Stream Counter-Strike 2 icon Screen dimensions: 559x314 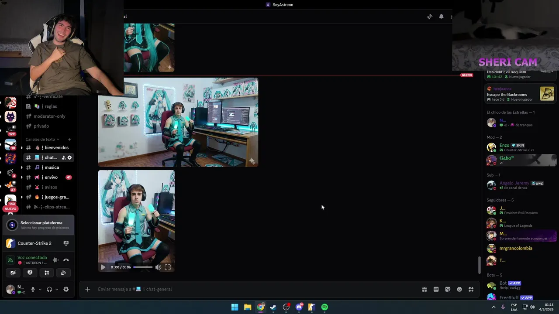click(x=66, y=243)
